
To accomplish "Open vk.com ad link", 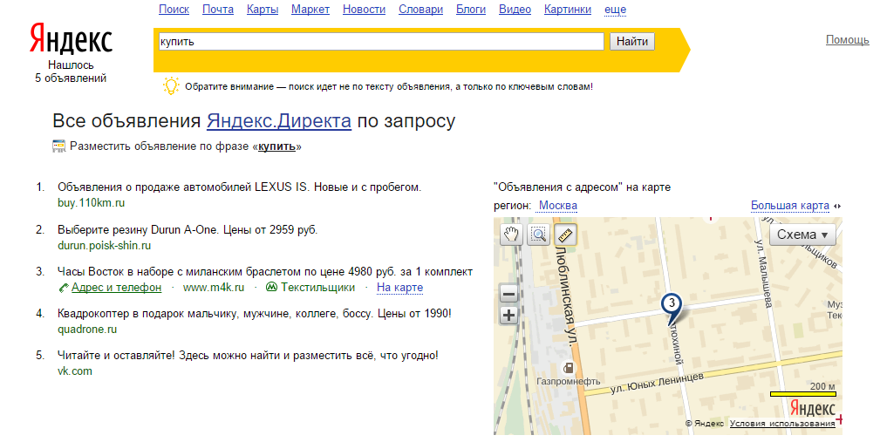I will pos(75,371).
